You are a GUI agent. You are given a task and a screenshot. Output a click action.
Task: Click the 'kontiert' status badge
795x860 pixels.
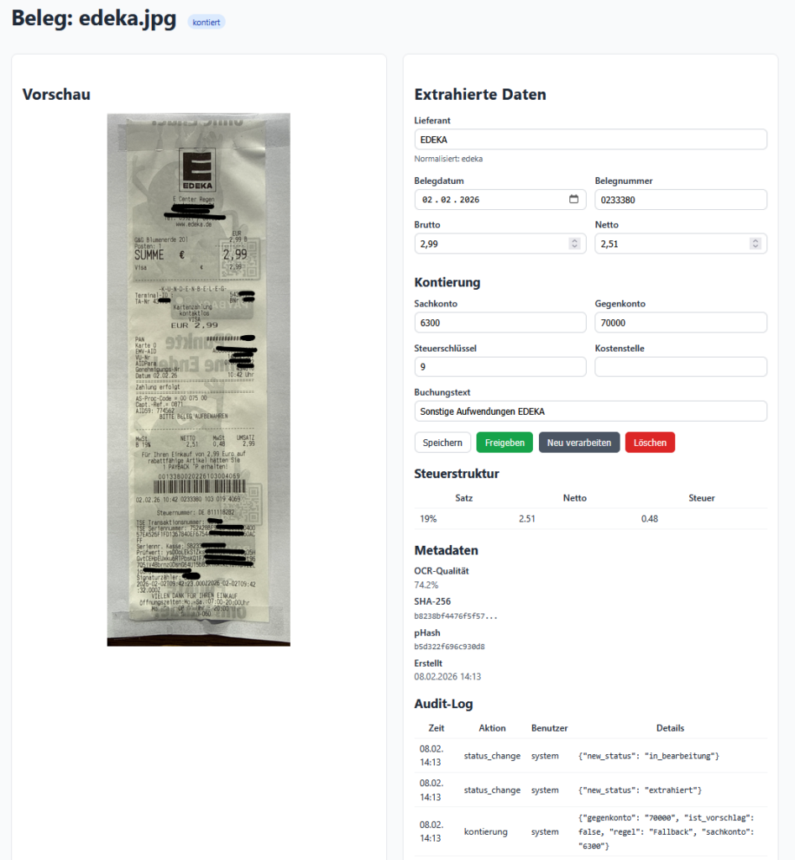pos(207,22)
